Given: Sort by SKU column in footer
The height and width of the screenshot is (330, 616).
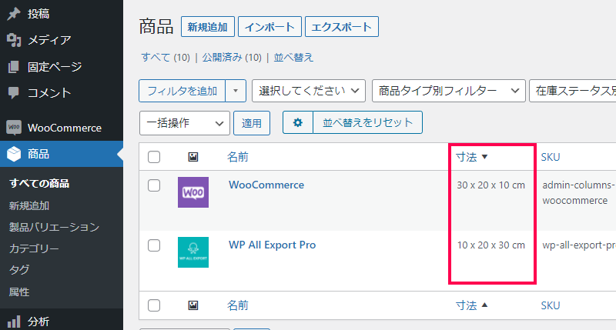Looking at the screenshot, I should point(551,305).
